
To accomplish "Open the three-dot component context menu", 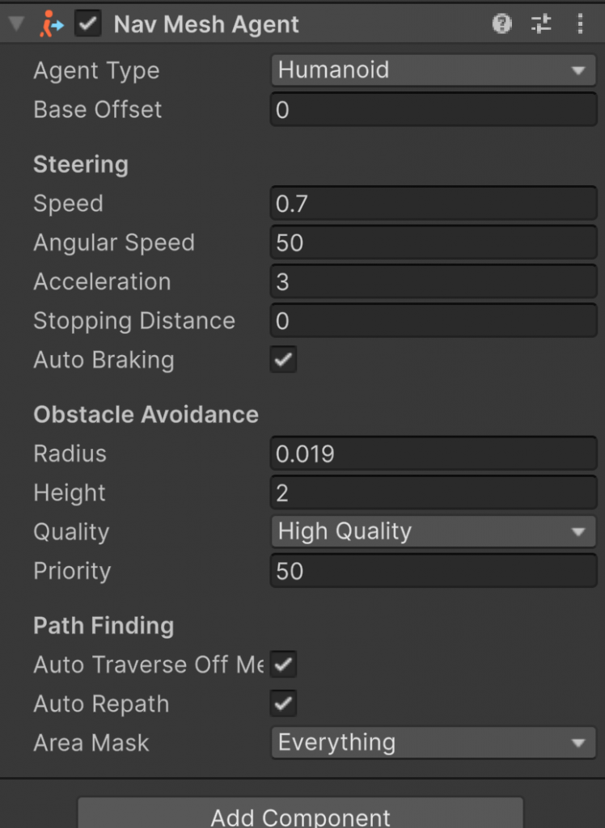I will [580, 24].
